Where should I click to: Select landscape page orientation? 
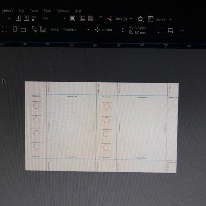pyautogui.click(x=23, y=29)
